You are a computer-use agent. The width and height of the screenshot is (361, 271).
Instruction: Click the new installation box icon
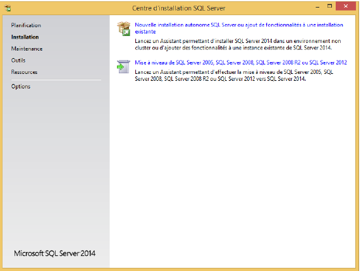coord(124,29)
